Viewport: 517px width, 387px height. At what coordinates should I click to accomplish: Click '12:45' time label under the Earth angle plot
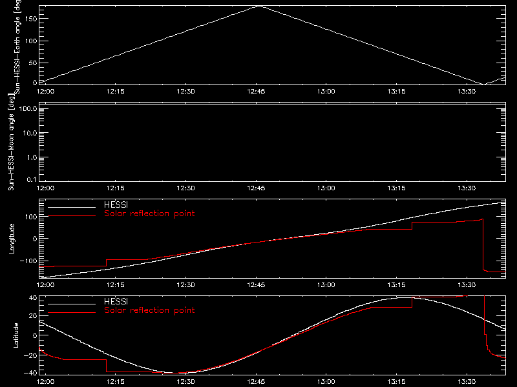pos(256,92)
